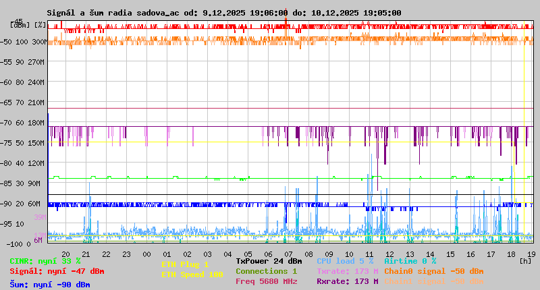Viewport: 540px width, 290px height.
Task: Click the 00 hour mark on time axis
Action: pos(146,254)
